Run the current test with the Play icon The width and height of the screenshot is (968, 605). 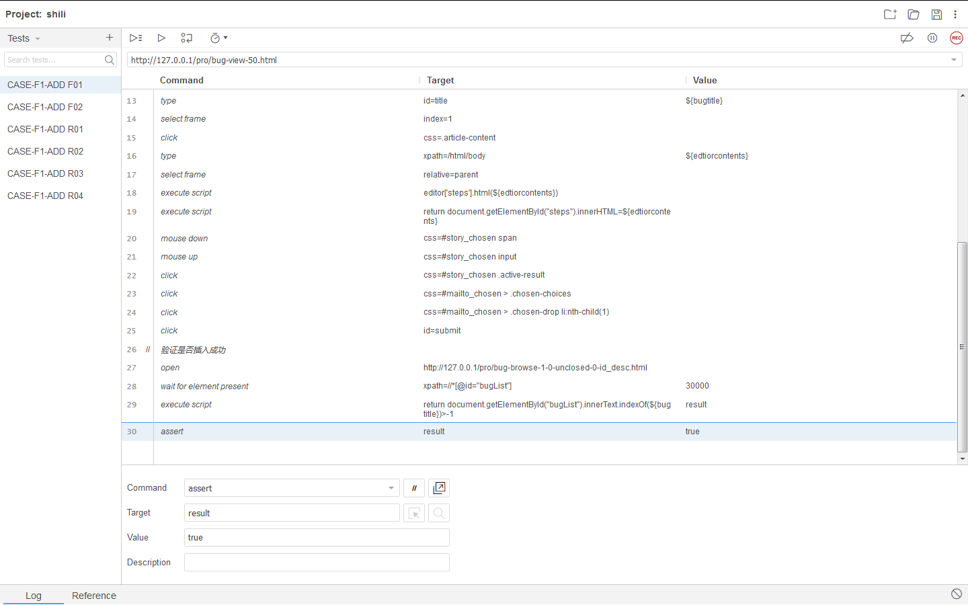click(161, 38)
